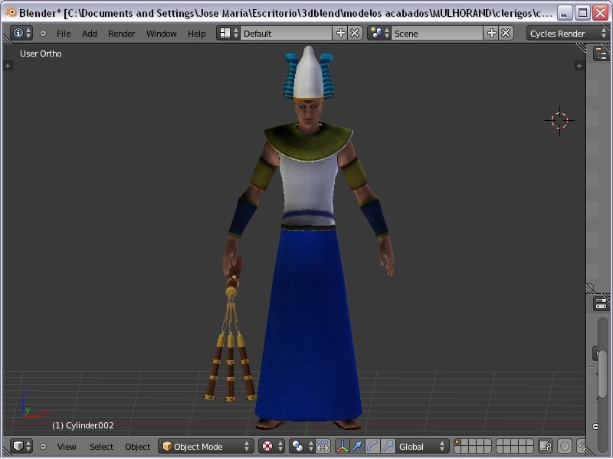
Task: Open the Select menu in 3D header
Action: click(x=101, y=447)
